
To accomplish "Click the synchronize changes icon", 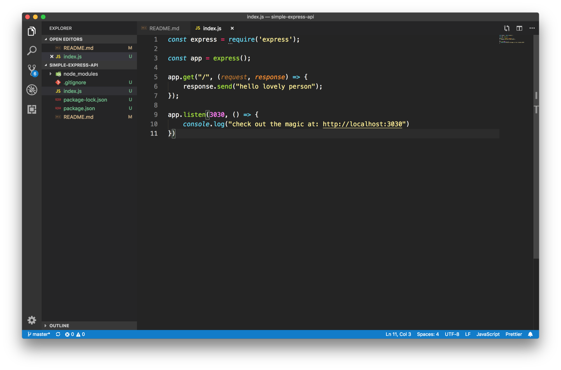I will (x=58, y=334).
